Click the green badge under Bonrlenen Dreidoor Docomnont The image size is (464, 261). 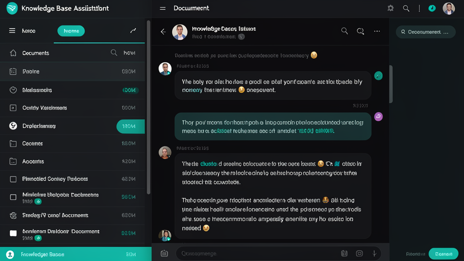(38, 238)
